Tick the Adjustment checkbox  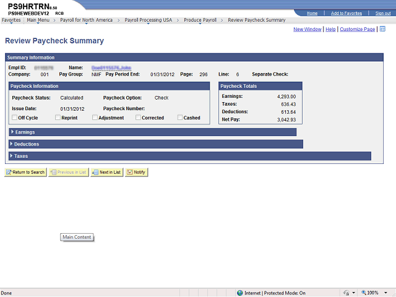95,118
